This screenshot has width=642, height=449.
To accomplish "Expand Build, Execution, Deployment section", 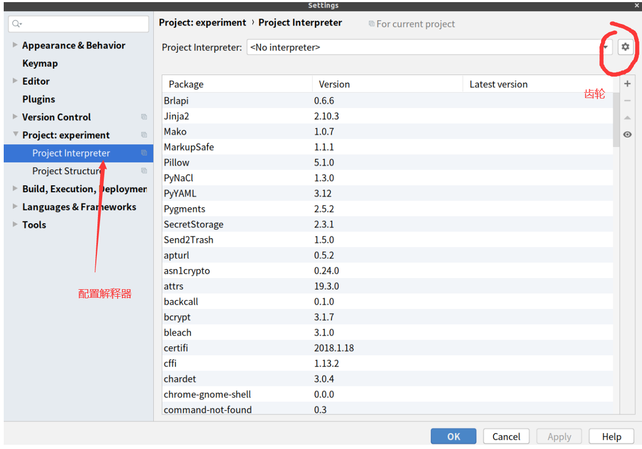I will (15, 189).
